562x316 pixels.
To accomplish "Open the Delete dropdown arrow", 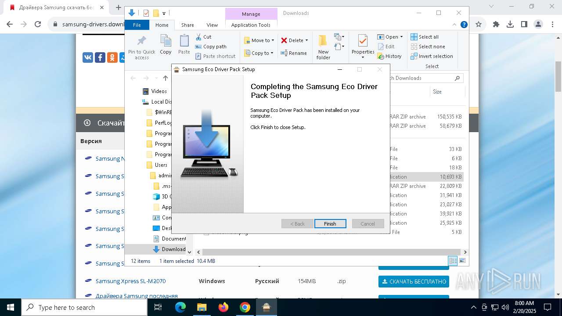I will tap(306, 40).
